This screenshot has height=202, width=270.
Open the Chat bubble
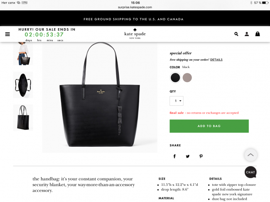click(x=250, y=172)
